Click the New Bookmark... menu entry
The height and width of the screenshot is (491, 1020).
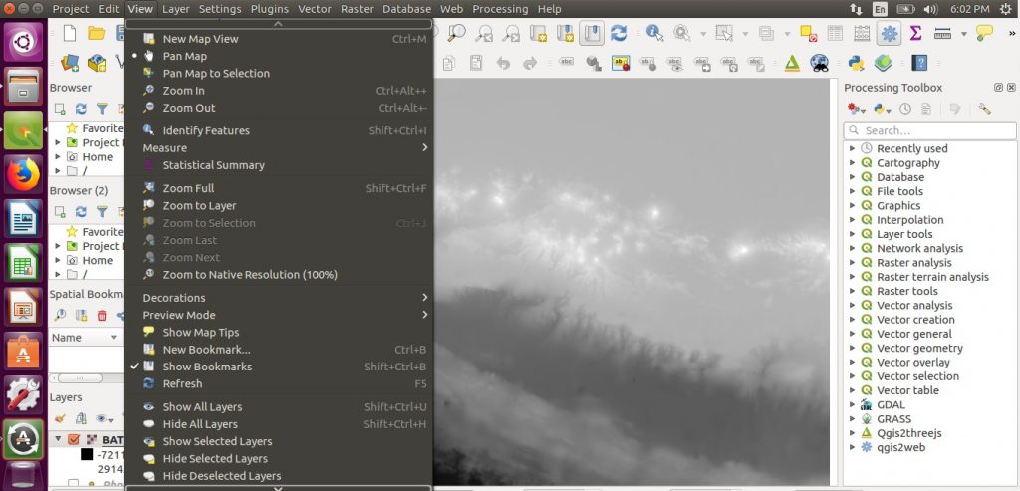tap(279, 350)
